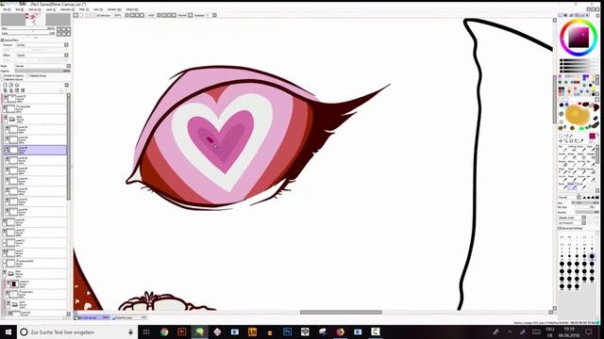Select the Move tool
The image size is (604, 339).
click(560, 141)
